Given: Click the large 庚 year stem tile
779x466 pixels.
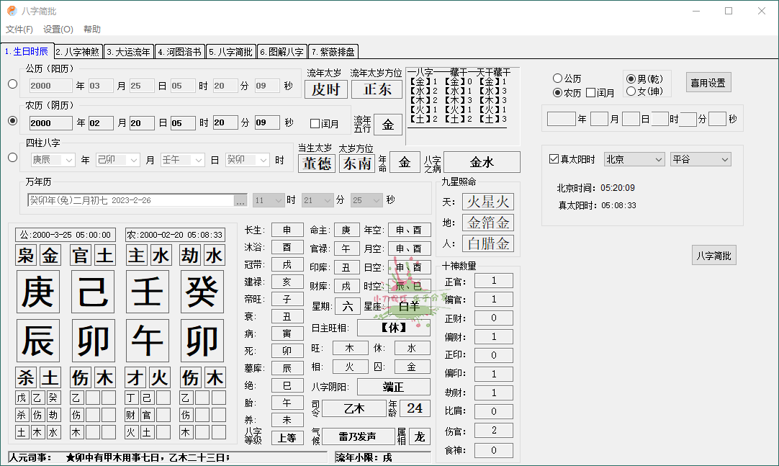Looking at the screenshot, I should [37, 292].
